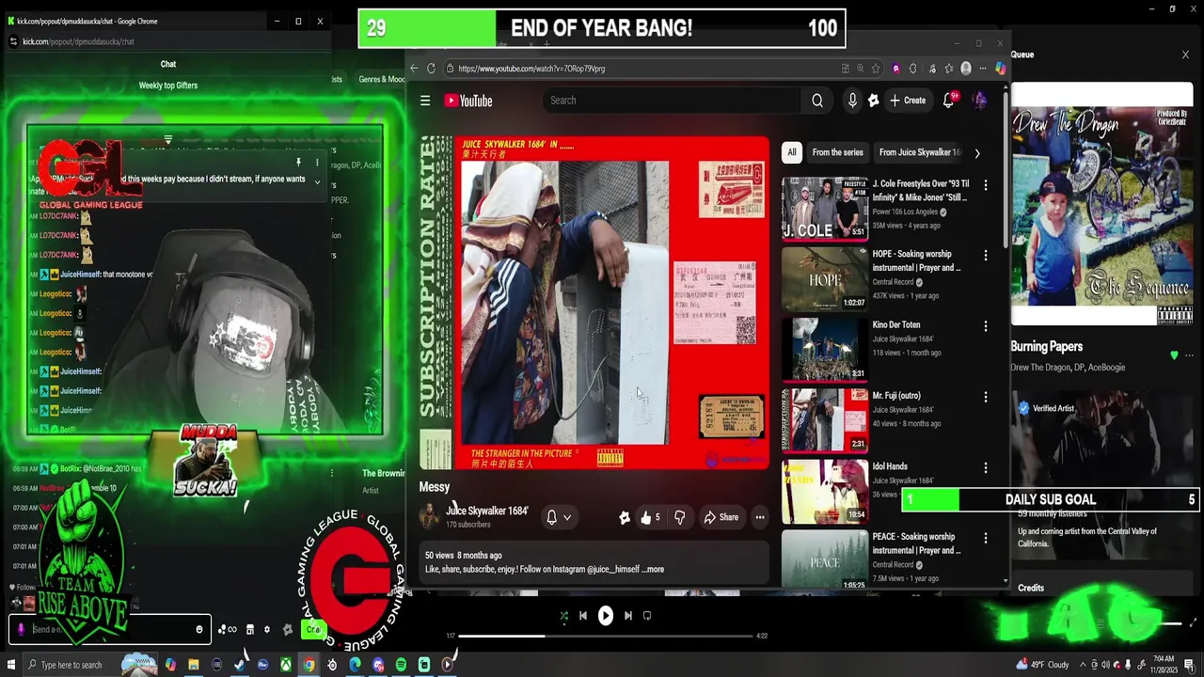Open the Kick chat shop icon

point(250,630)
